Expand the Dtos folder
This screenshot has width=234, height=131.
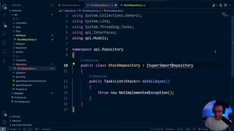click(x=18, y=31)
